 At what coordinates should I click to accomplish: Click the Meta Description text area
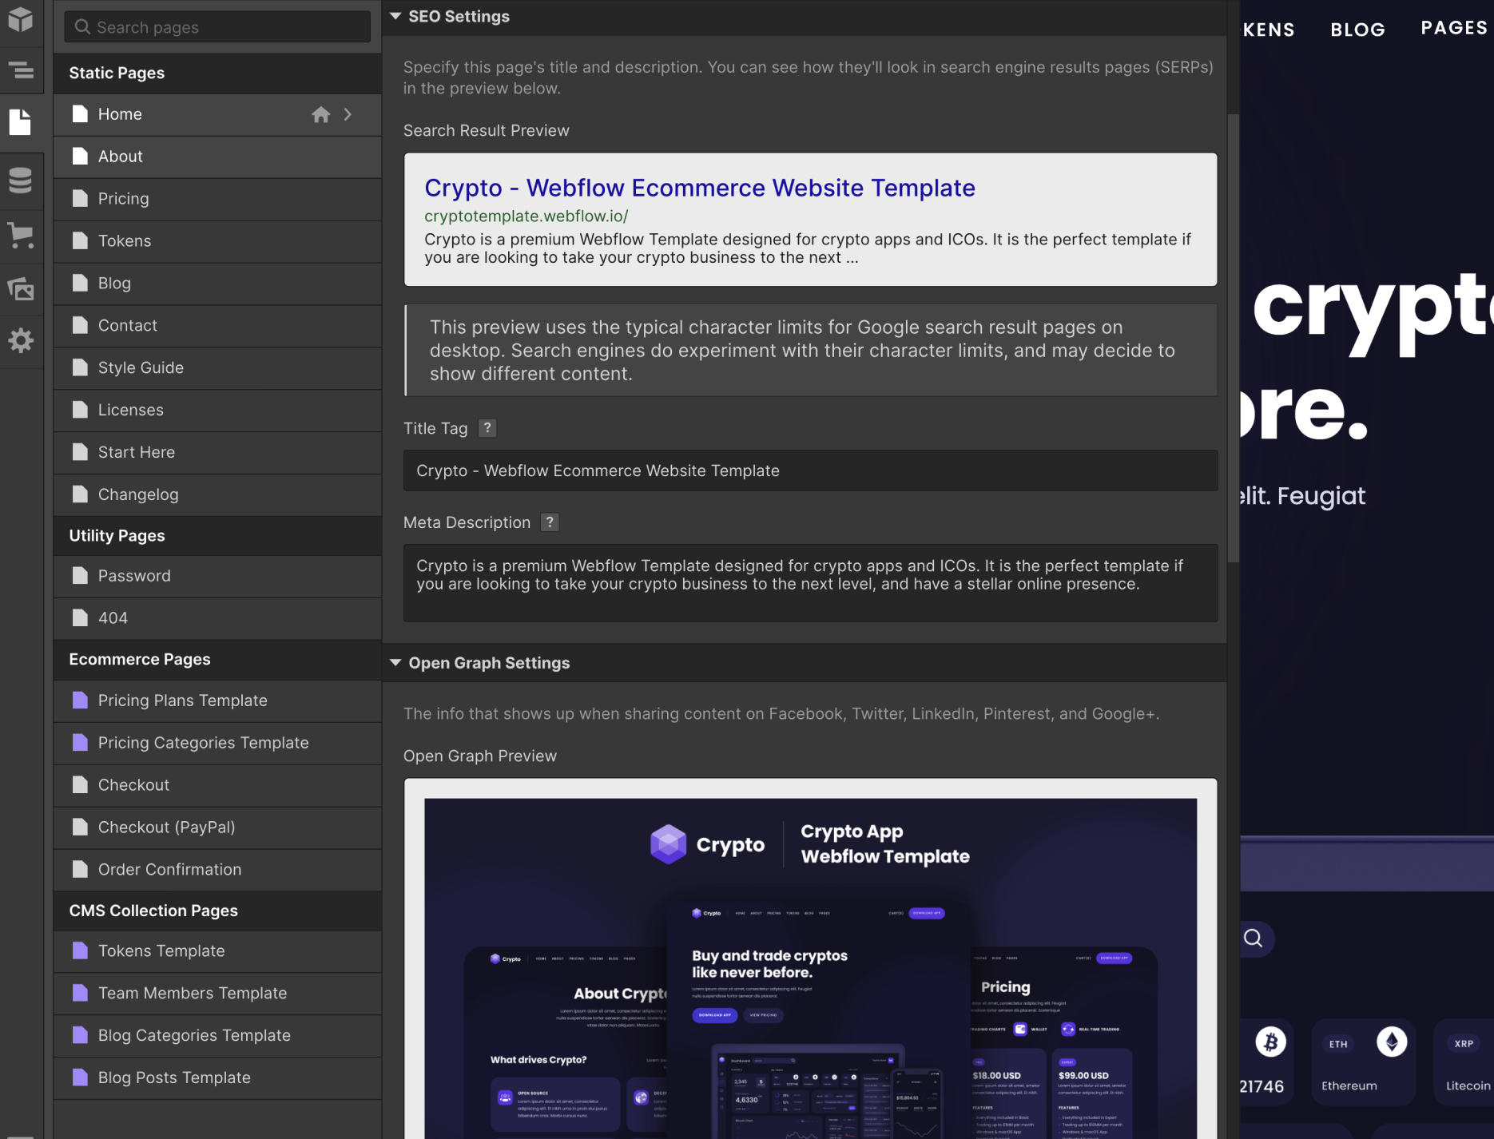point(810,583)
